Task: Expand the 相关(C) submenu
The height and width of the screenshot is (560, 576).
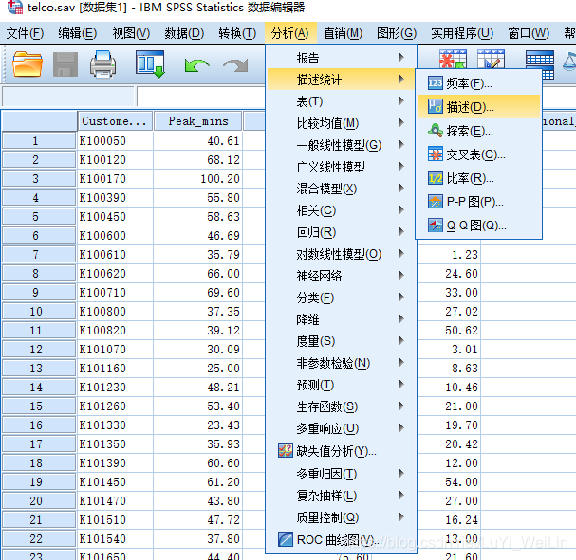Action: pos(342,210)
